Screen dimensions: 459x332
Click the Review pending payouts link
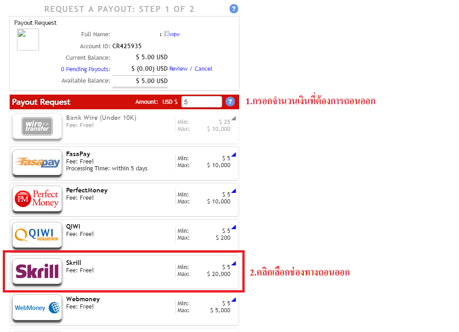178,68
